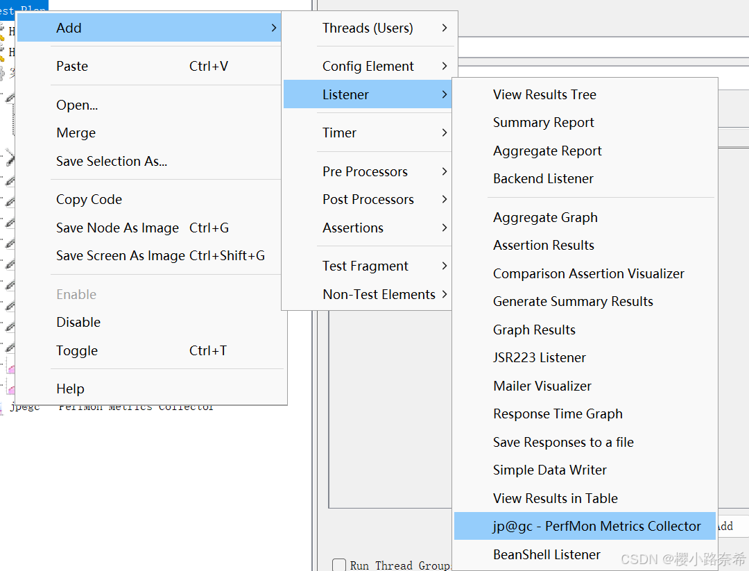Open the Listener submenu
Screen dimensions: 749x571
[x=368, y=94]
